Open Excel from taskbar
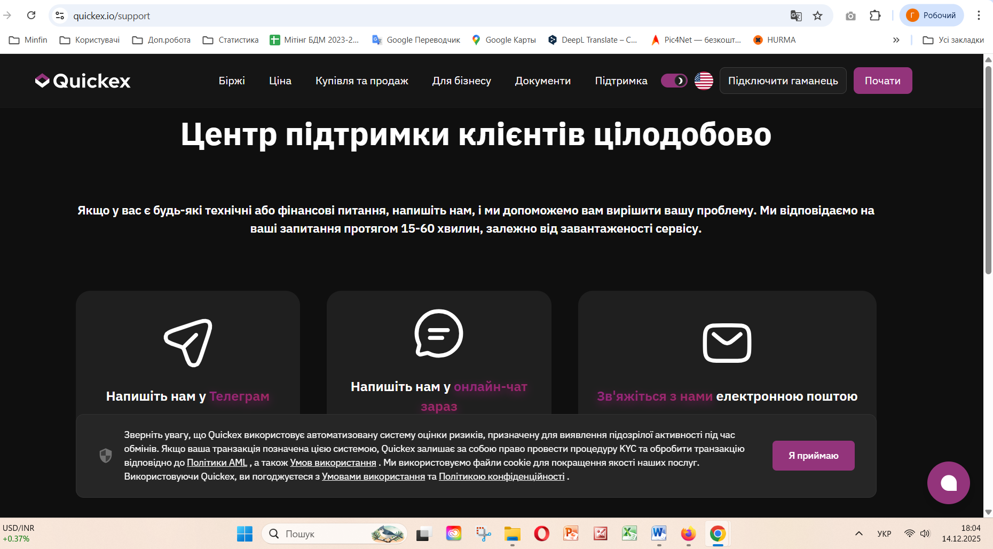This screenshot has width=993, height=549. pyautogui.click(x=630, y=534)
